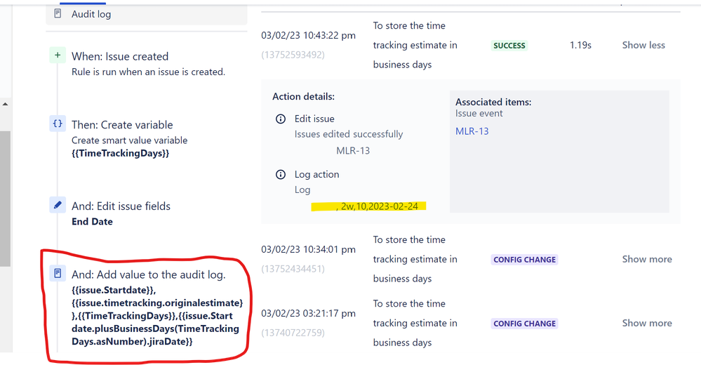Click the Edit issue action label
The height and width of the screenshot is (365, 701).
pos(314,119)
